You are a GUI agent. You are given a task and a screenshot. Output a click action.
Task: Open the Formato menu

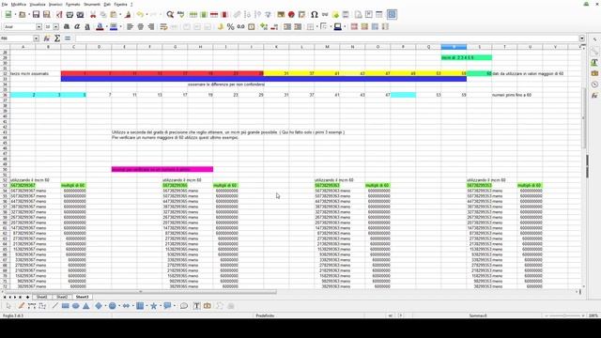point(73,4)
